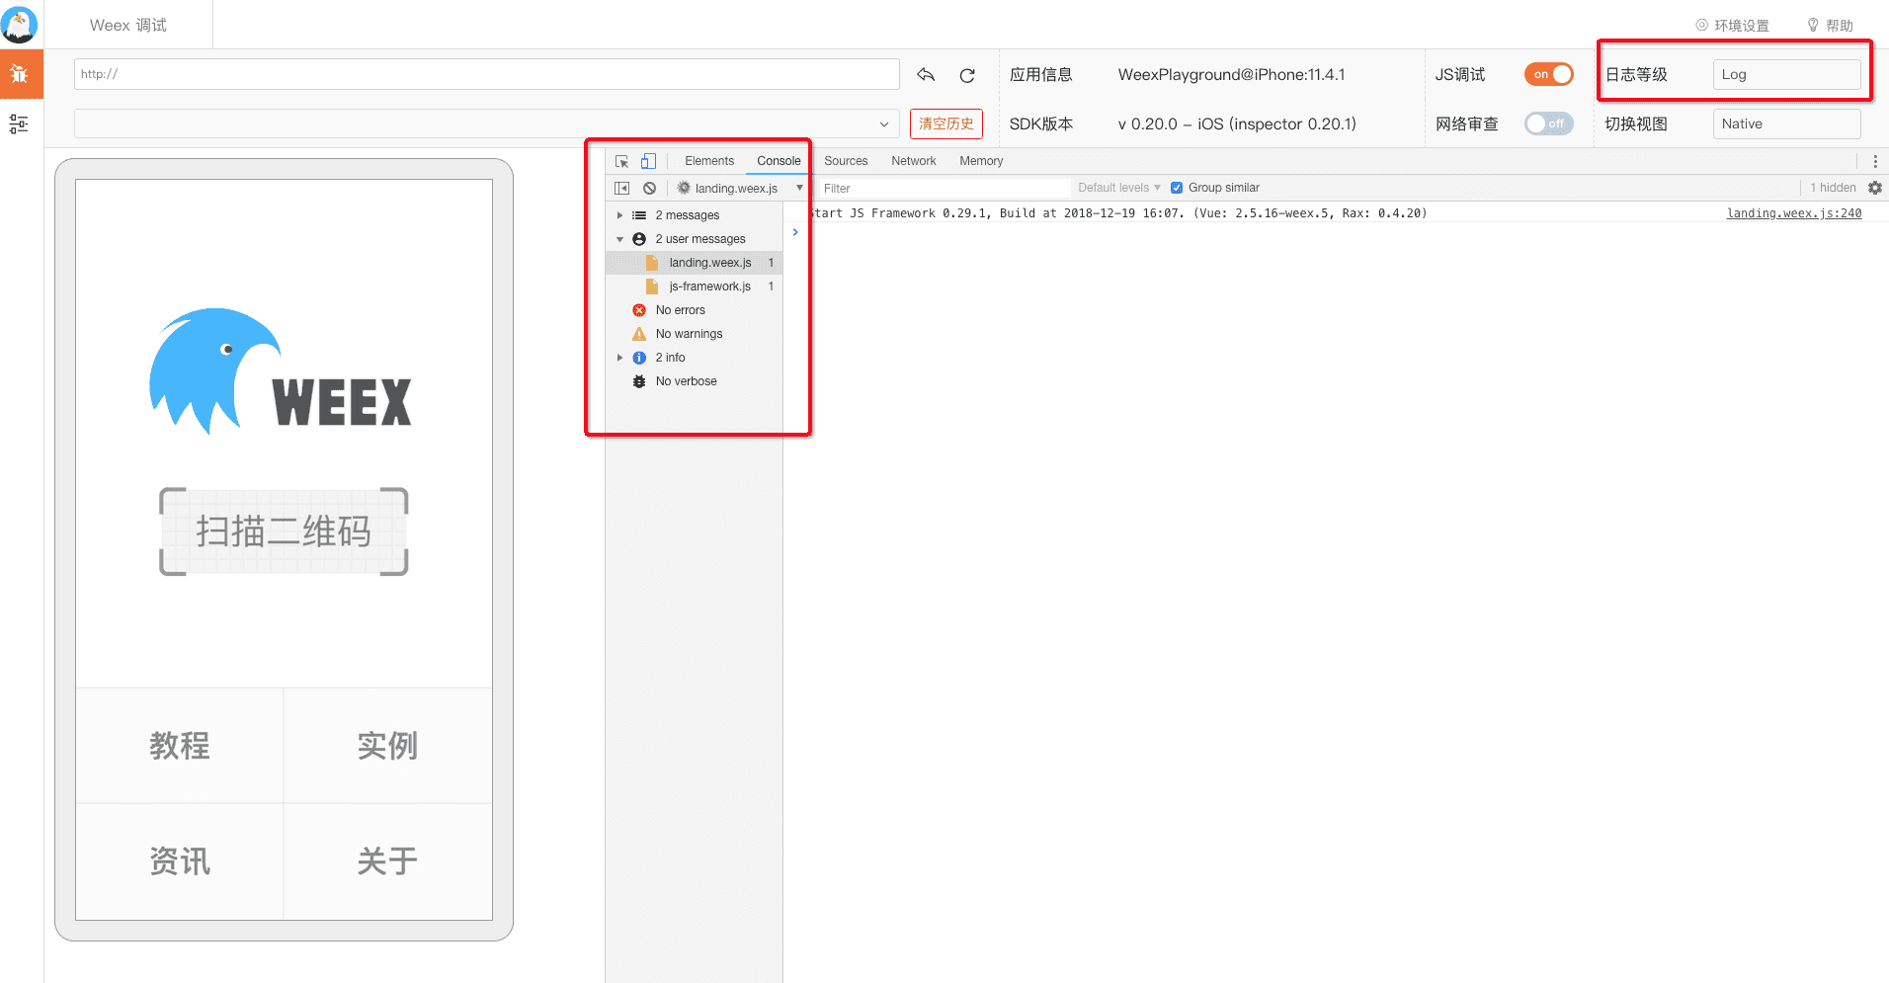This screenshot has width=1889, height=983.
Task: Click the 清空历史 button
Action: click(946, 123)
